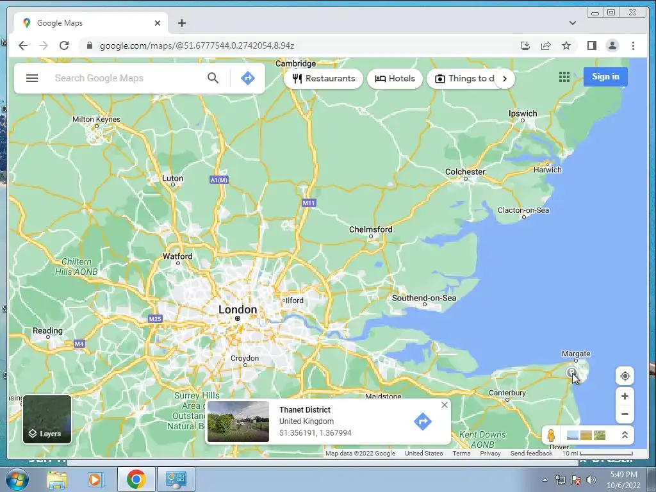656x492 pixels.
Task: View site information padlock icon
Action: click(x=89, y=45)
